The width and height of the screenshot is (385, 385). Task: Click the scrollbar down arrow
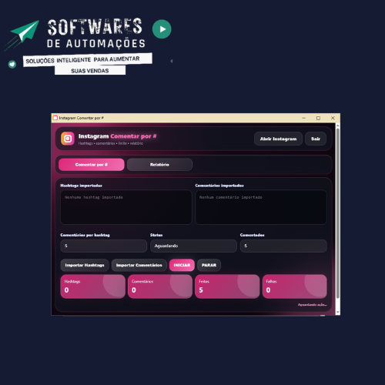[x=338, y=312]
